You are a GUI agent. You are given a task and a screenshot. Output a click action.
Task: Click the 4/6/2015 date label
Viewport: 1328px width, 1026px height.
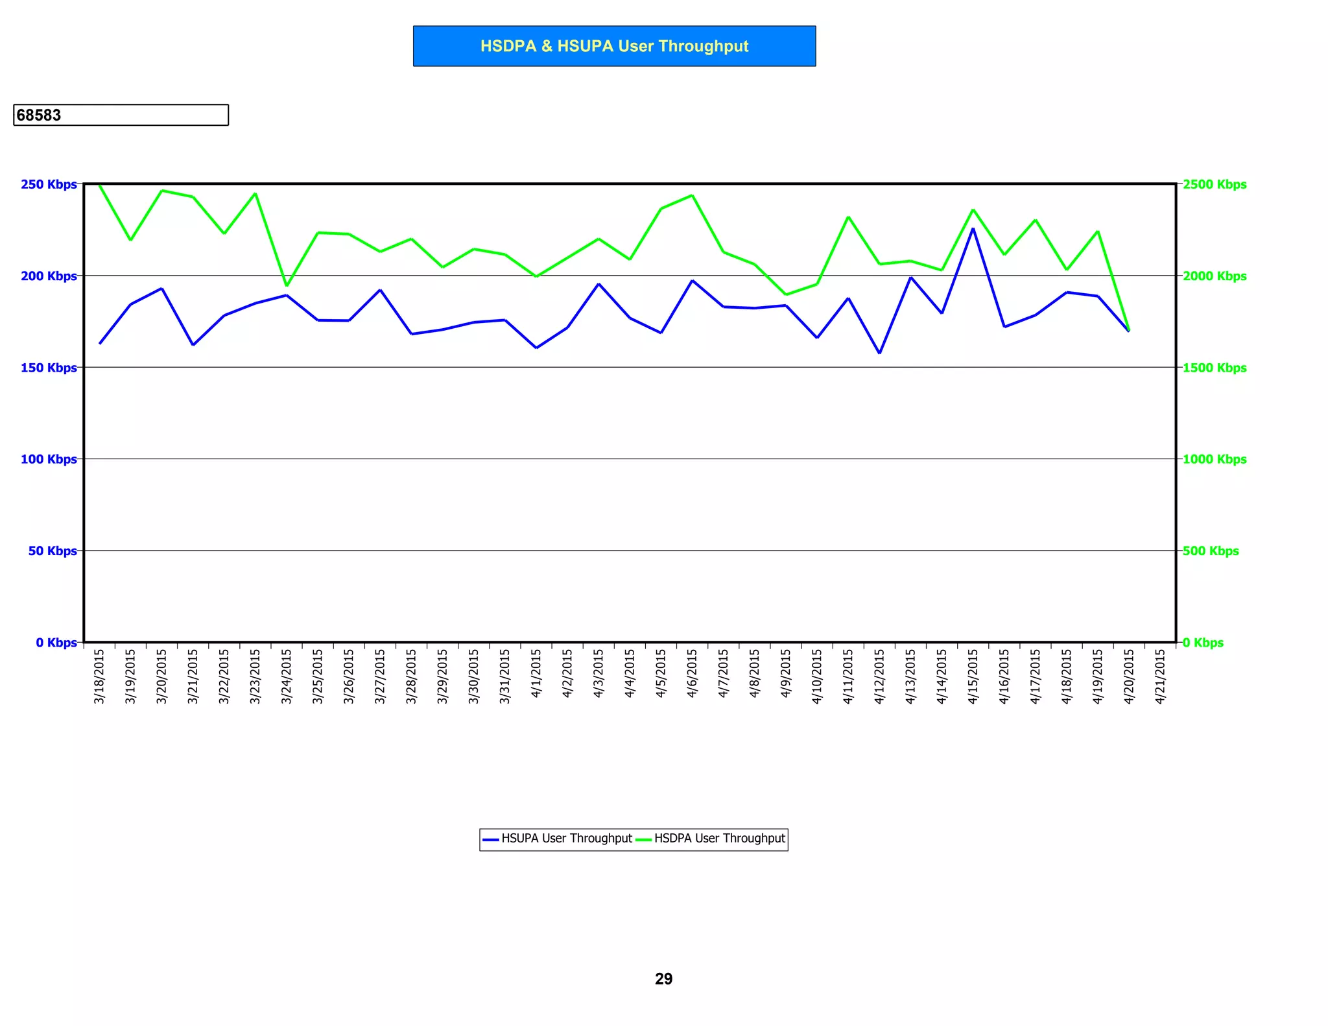pyautogui.click(x=692, y=673)
